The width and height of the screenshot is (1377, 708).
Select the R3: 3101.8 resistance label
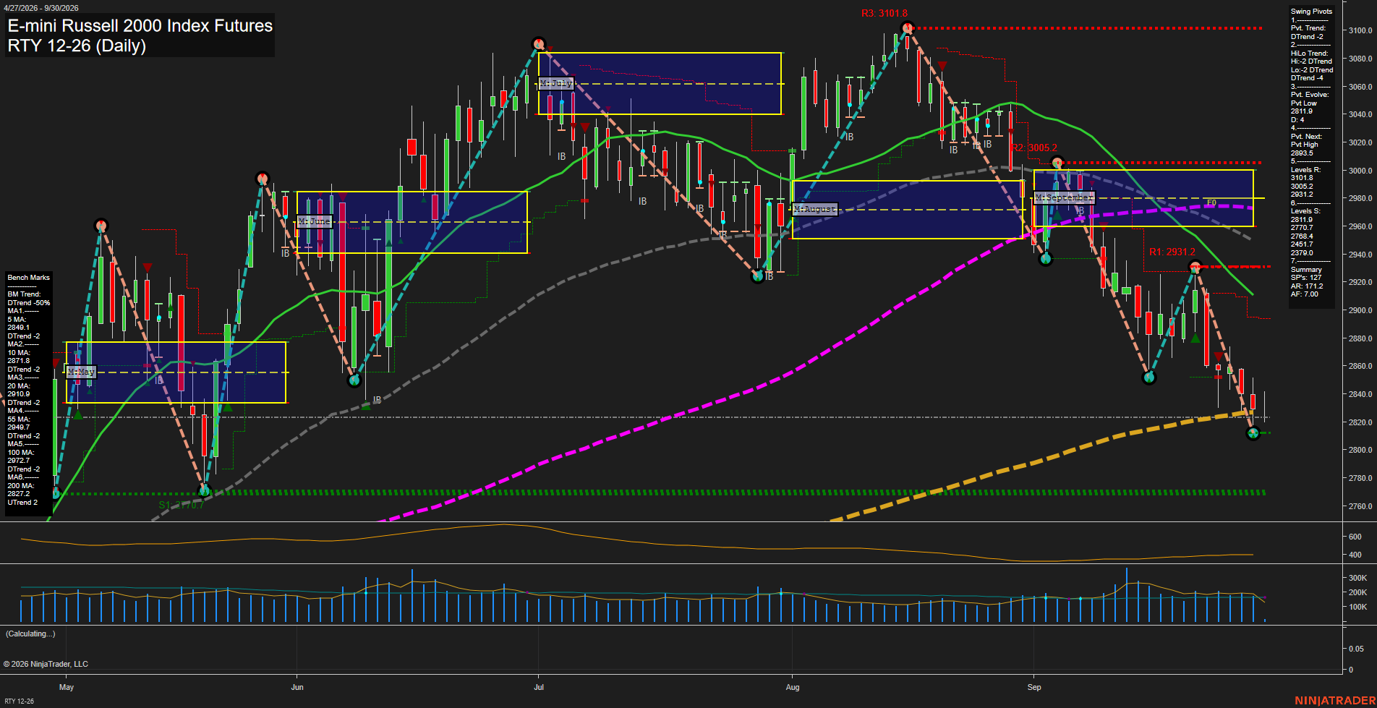coord(884,13)
